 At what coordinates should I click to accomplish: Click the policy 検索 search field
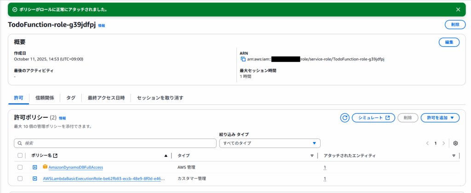[x=115, y=143]
